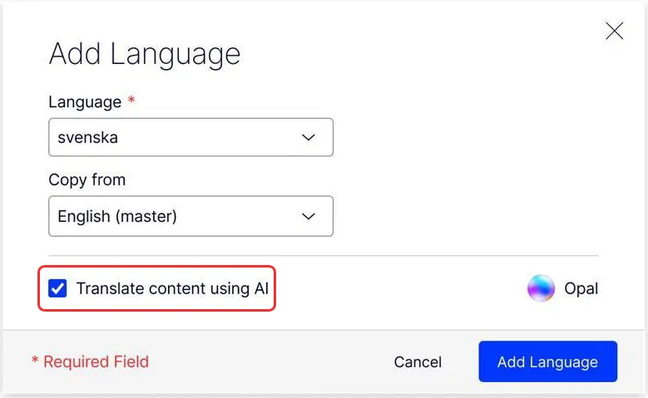This screenshot has width=648, height=398.
Task: Cancel adding the language
Action: tap(418, 362)
